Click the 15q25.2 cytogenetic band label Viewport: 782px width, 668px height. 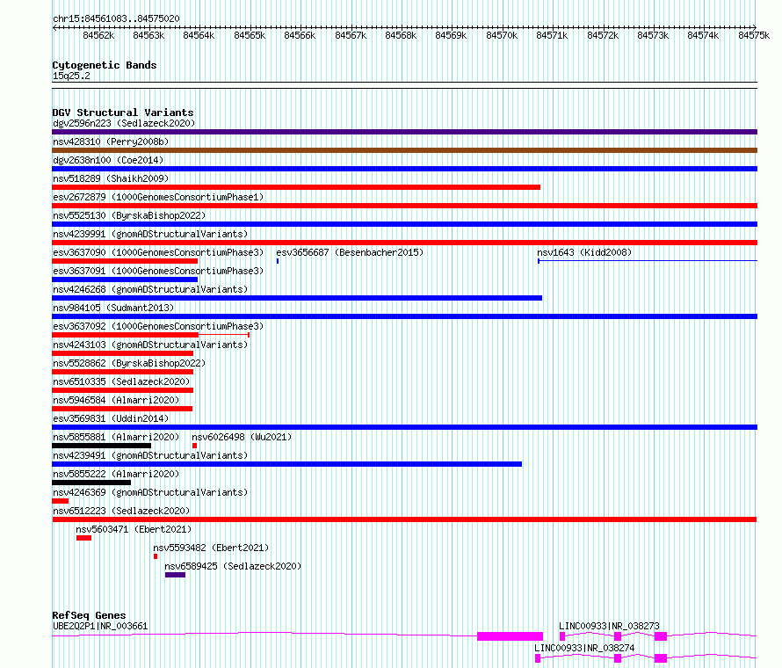71,76
